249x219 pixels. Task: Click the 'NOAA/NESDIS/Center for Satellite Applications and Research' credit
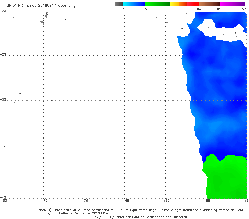point(139,217)
